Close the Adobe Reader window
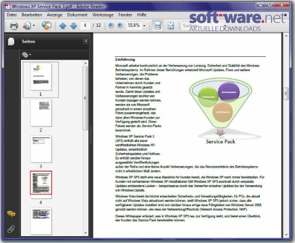 pos(282,5)
